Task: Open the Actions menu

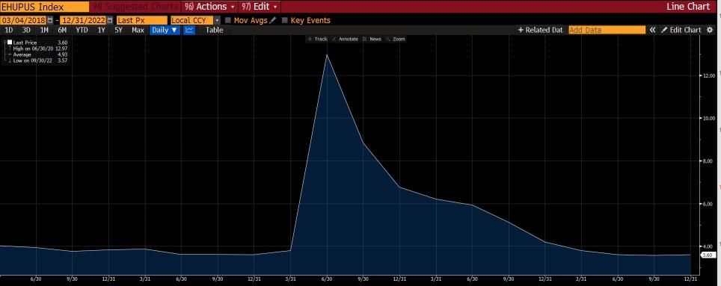Action: 209,7
